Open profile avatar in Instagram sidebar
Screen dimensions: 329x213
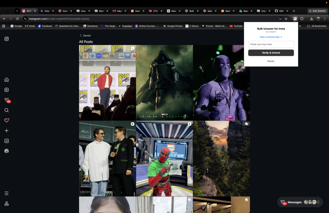pyautogui.click(x=7, y=151)
